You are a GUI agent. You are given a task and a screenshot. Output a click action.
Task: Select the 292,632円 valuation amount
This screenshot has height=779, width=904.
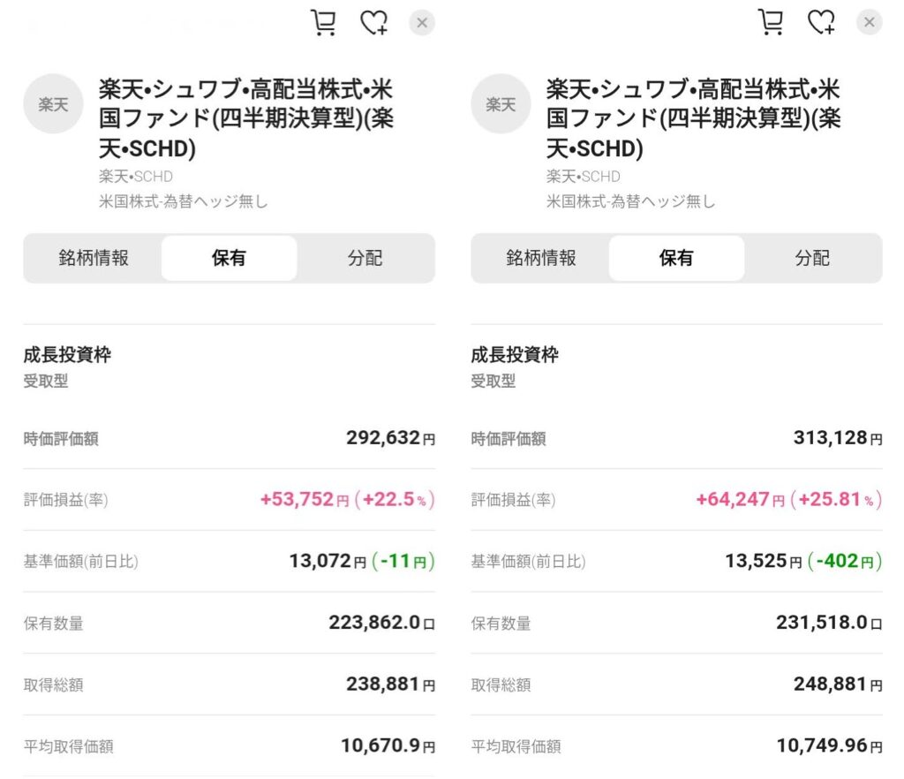(x=390, y=438)
